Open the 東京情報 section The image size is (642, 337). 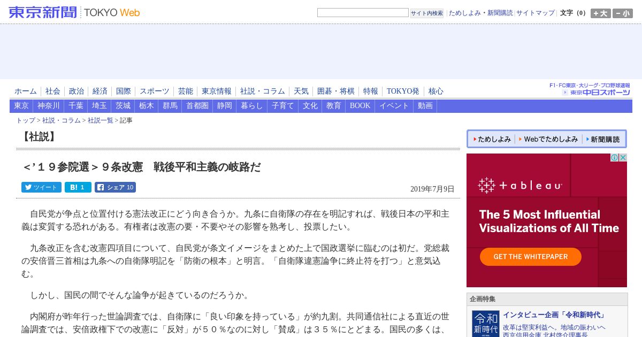(217, 91)
